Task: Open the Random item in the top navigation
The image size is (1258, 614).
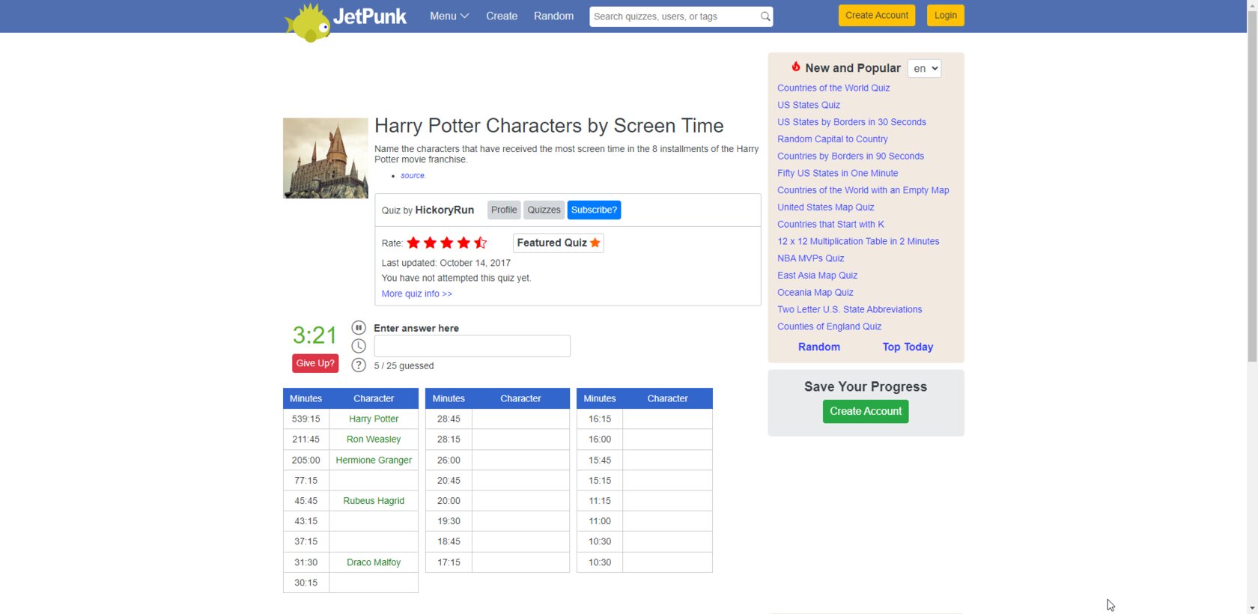Action: [553, 16]
